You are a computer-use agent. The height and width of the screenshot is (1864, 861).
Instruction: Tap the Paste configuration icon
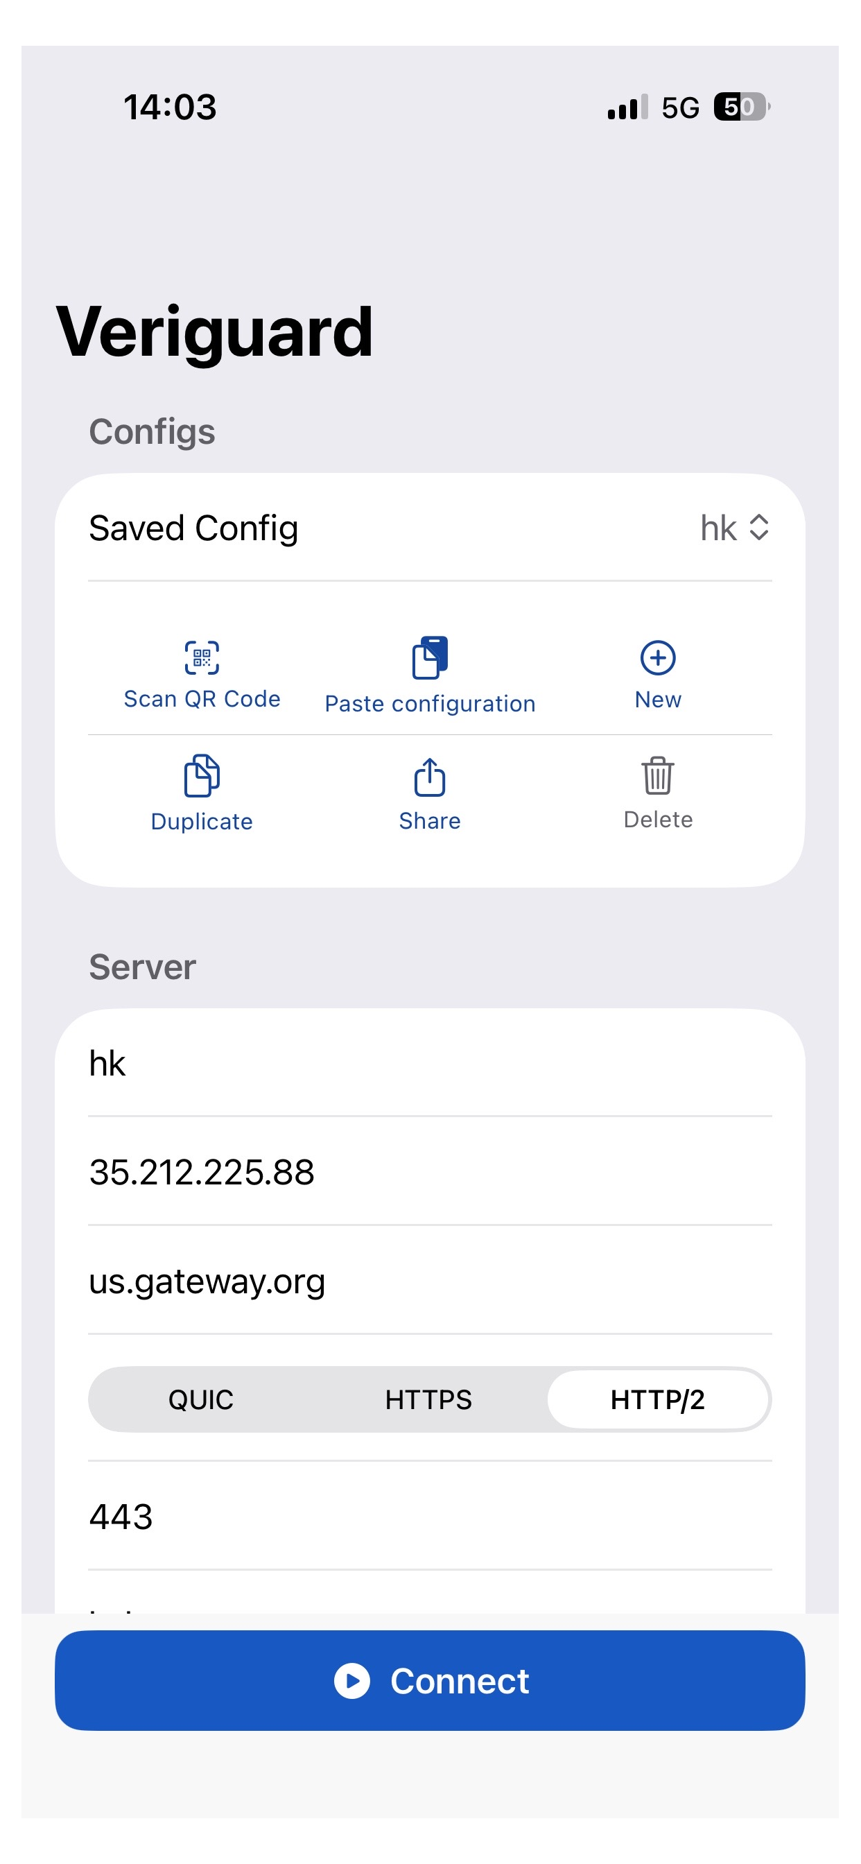coord(430,657)
